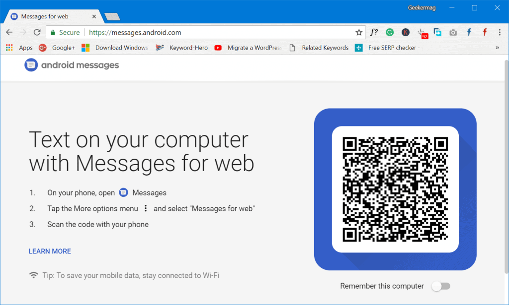This screenshot has width=509, height=305.
Task: Open the Apps grid bookmark icon
Action: 9,48
